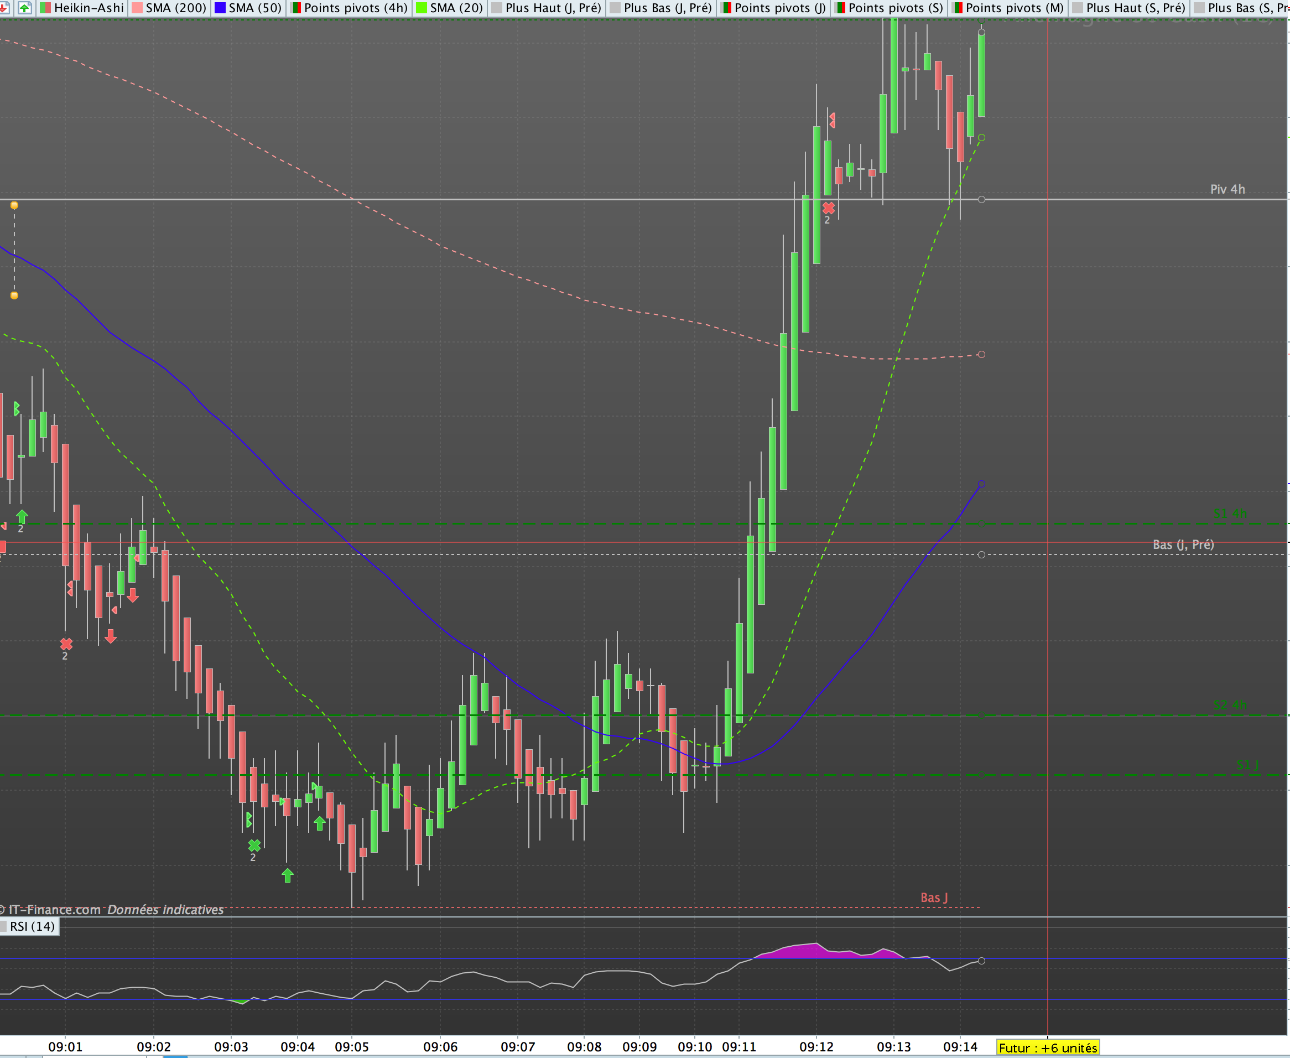Click the IT-Finance.com copyright link
Image resolution: width=1290 pixels, height=1058 pixels.
[55, 910]
